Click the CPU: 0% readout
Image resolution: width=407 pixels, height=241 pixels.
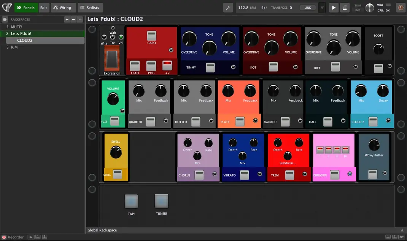click(384, 11)
